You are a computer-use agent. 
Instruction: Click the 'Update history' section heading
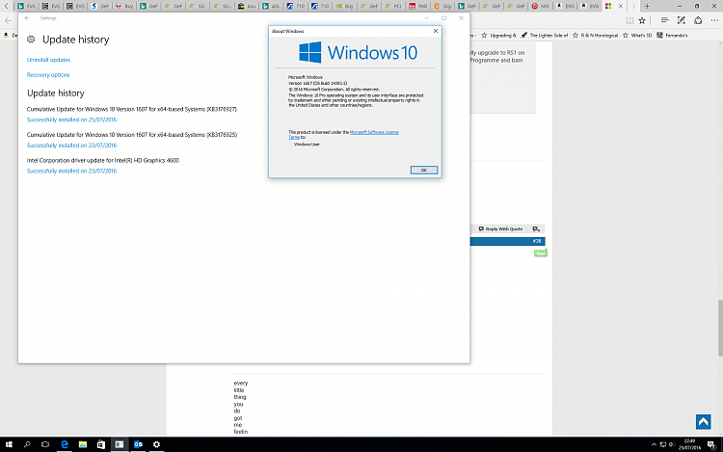pos(56,93)
